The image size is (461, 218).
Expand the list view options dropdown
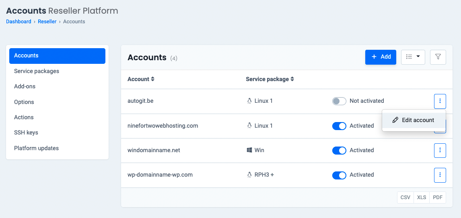click(413, 57)
